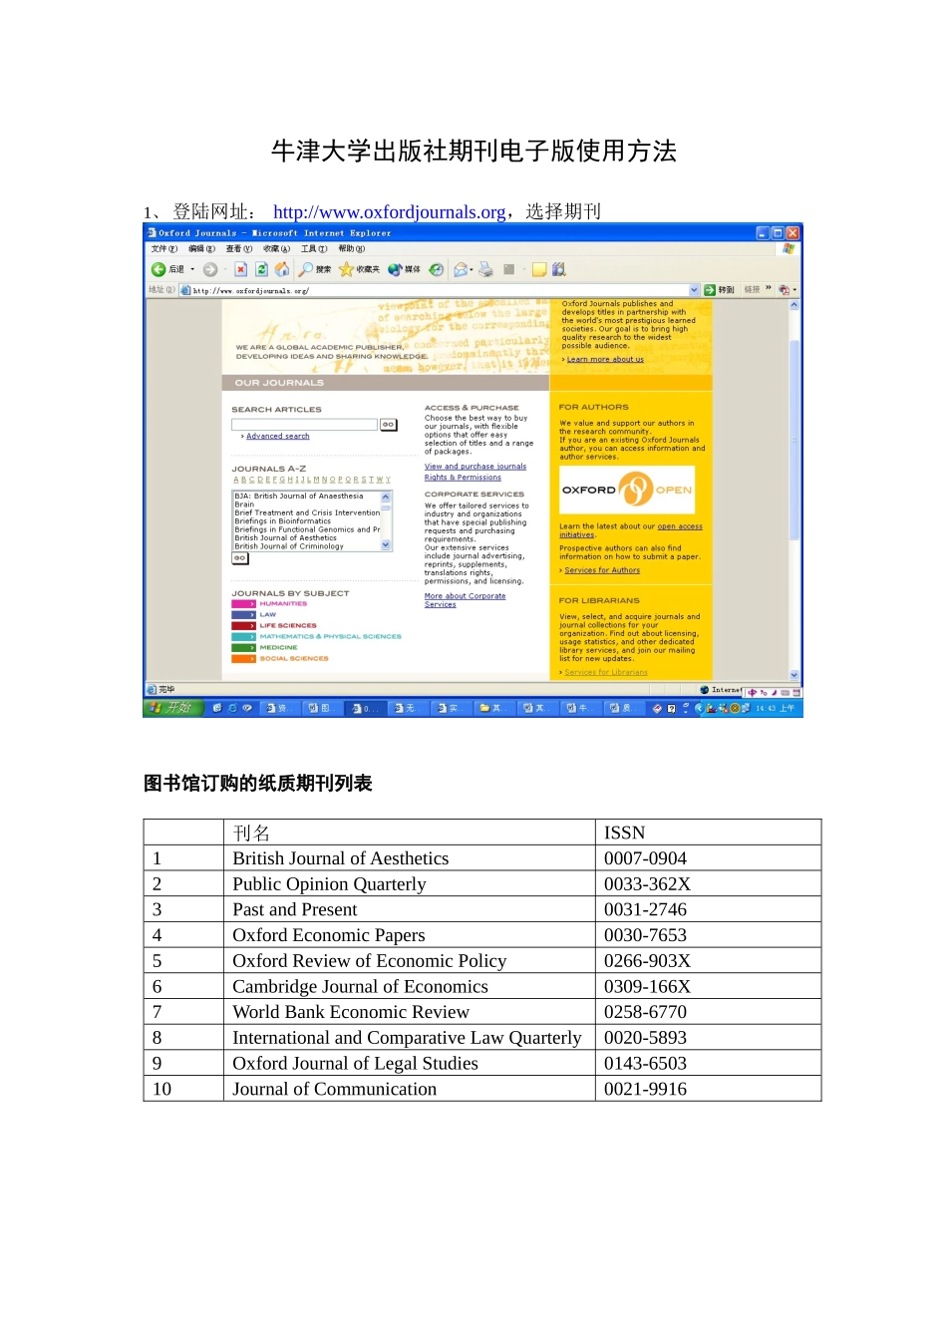Click the research books toolbar icon
Screen dimensions: 947x1340
point(559,269)
